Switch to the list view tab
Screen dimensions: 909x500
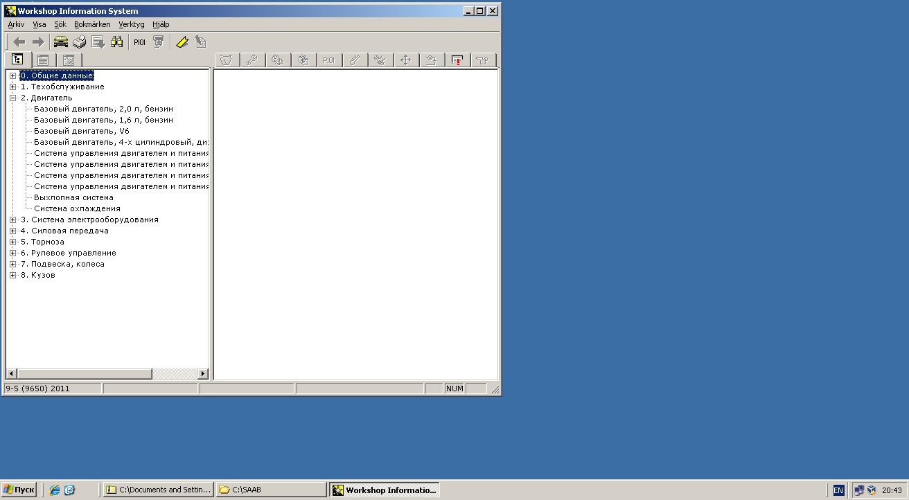[42, 60]
